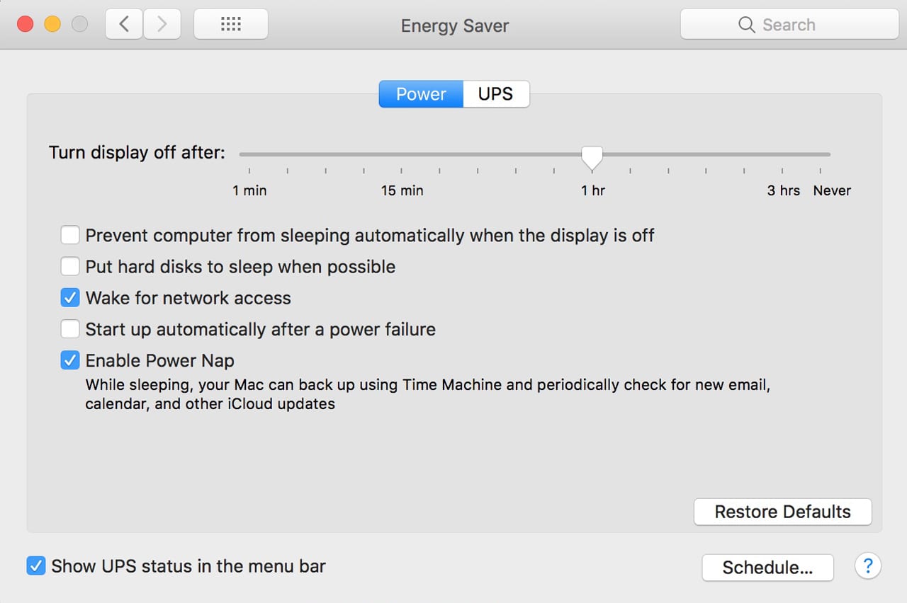Enable prevent computer from sleeping automatically

point(69,235)
